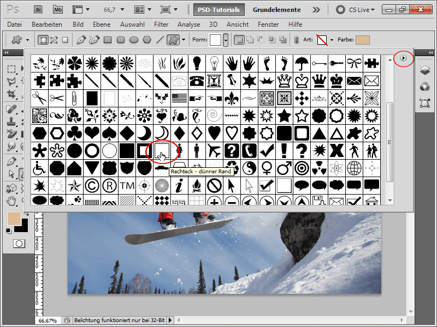Pick the wheelchair symbol shape
Screen dimensions: 437x327
pyautogui.click(x=39, y=168)
